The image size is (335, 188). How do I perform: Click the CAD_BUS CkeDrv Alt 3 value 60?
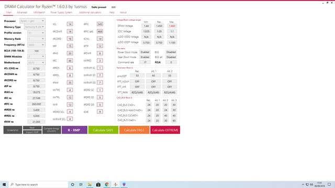point(174,121)
